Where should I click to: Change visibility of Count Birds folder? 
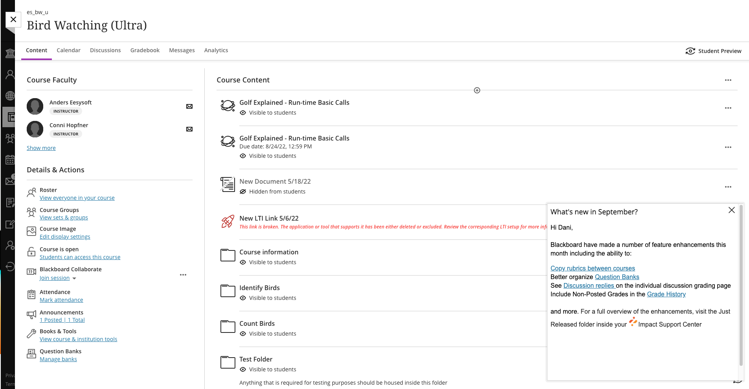pos(243,334)
